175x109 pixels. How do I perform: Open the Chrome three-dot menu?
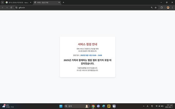click(x=172, y=8)
